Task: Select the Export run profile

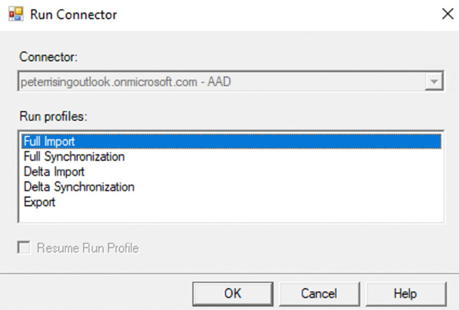Action: pos(40,202)
